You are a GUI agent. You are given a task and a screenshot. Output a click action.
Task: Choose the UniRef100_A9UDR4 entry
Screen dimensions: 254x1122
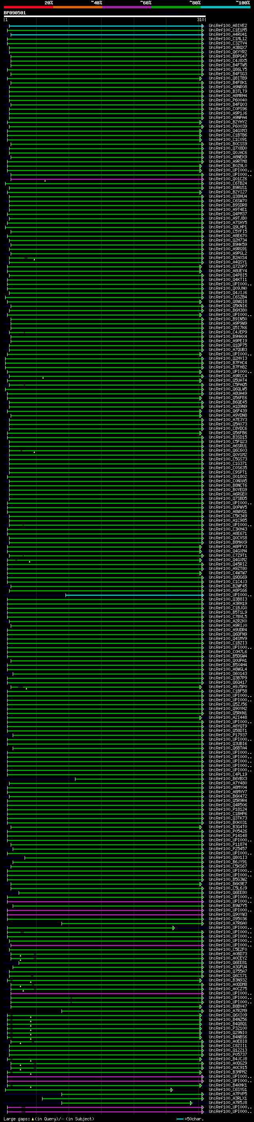(x=228, y=630)
